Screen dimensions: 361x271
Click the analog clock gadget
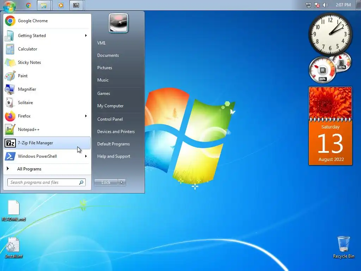[x=330, y=34]
